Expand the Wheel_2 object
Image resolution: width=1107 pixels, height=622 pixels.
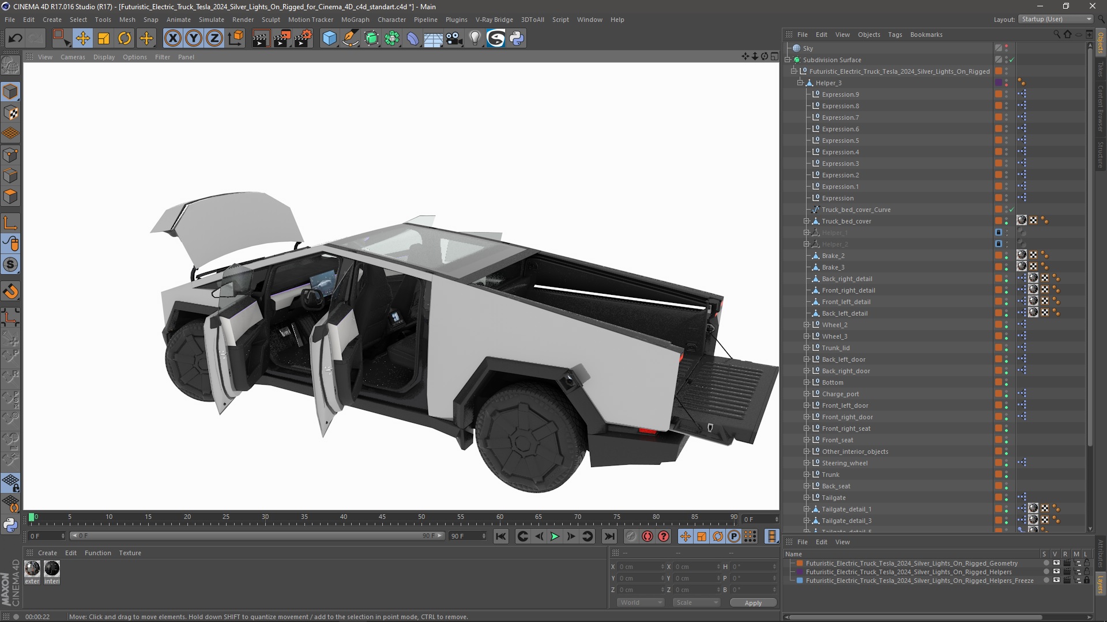click(807, 325)
